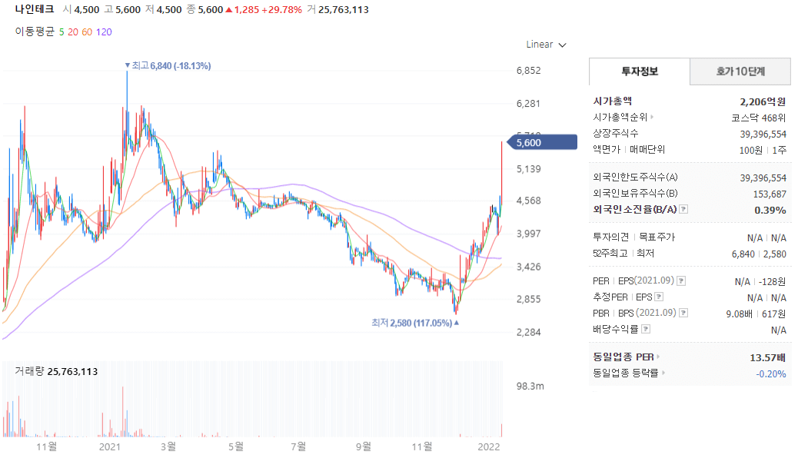Image resolution: width=798 pixels, height=458 pixels.
Task: Click the 시가총액 2,206억원 value
Action: [763, 101]
